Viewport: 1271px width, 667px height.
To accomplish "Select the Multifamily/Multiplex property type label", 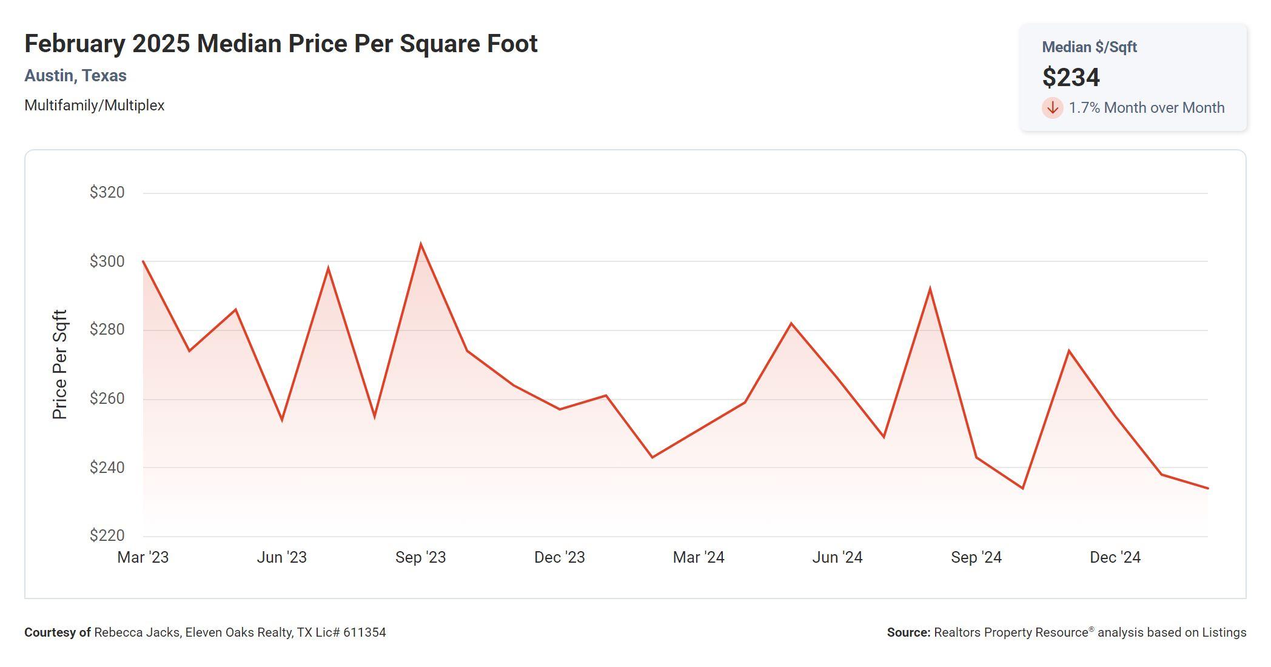I will pos(95,106).
